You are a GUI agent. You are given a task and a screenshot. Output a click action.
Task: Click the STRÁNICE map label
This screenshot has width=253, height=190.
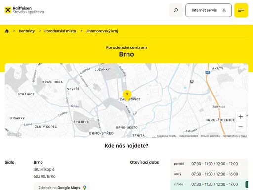(26, 94)
